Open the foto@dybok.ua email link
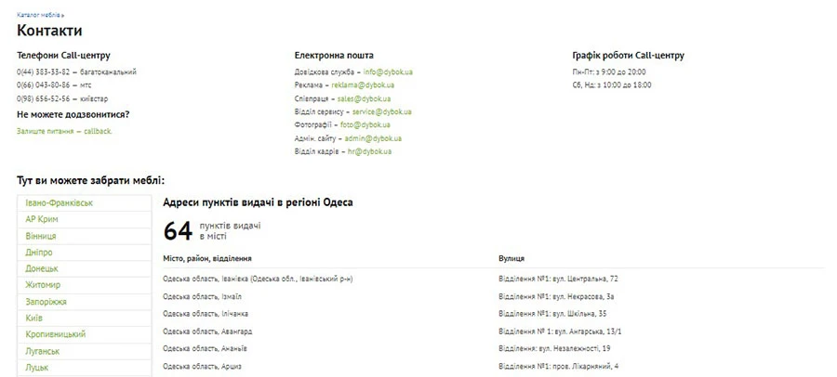This screenshot has height=377, width=837. (365, 124)
